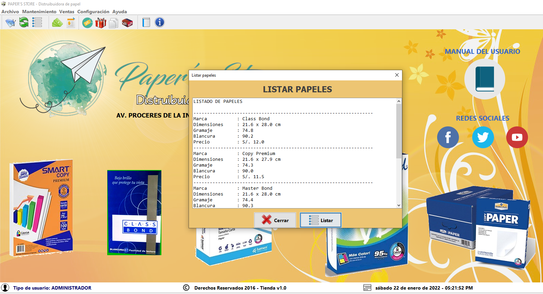Click the '90.2' blancura value
This screenshot has width=543, height=294.
248,136
